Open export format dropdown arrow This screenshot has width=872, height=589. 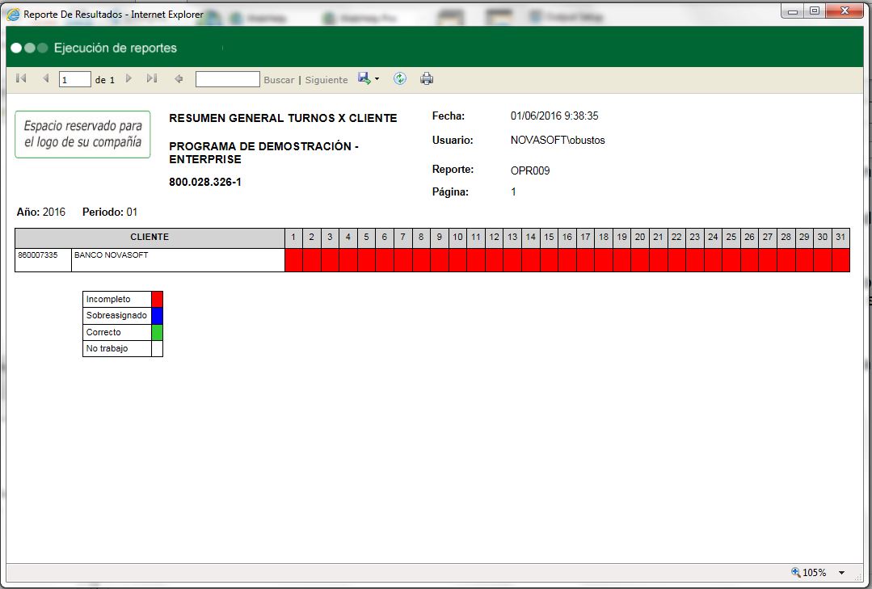(377, 79)
